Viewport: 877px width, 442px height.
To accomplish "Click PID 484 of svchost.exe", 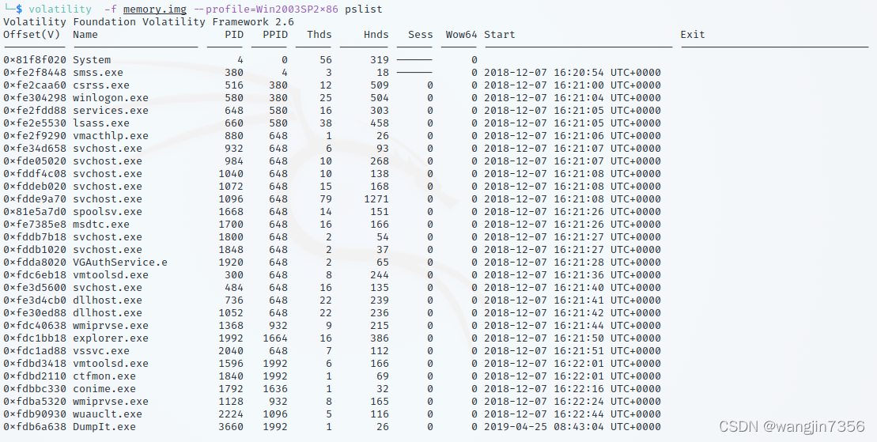I will [x=234, y=288].
